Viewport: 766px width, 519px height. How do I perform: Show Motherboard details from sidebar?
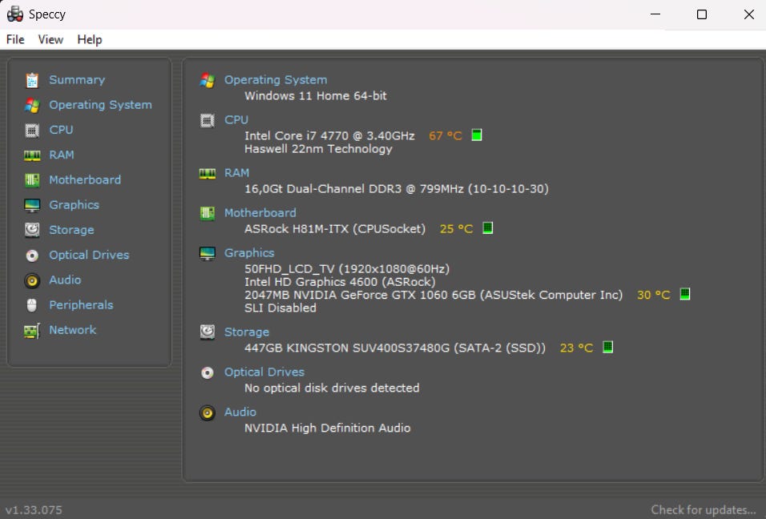click(85, 179)
